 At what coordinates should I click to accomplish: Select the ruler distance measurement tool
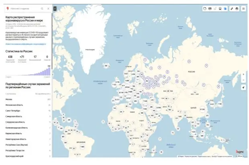231,8
